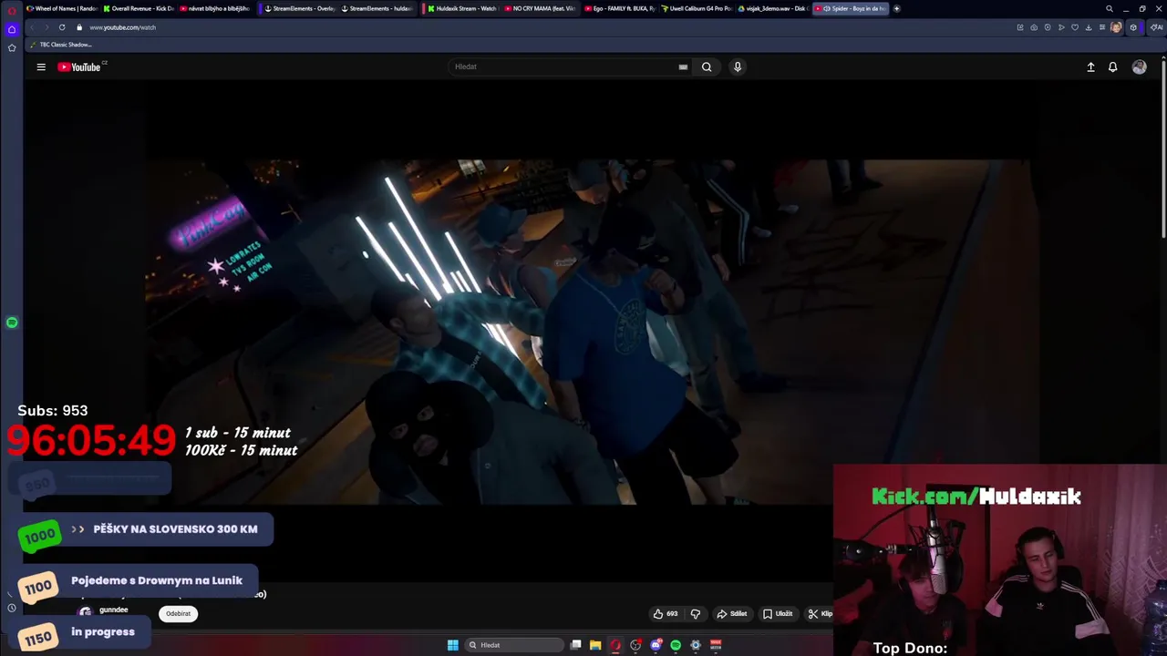Open the gunndee channel name link
The image size is (1167, 656).
click(114, 610)
